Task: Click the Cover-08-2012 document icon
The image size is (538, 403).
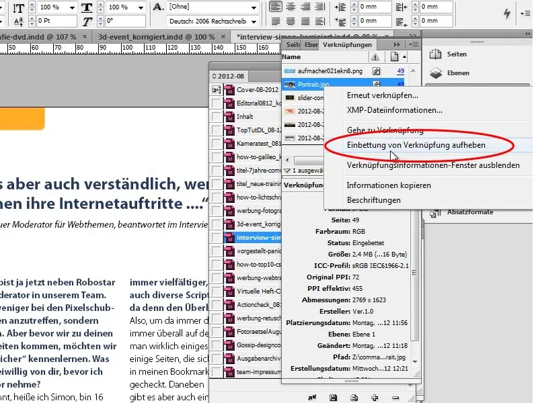Action: [229, 90]
